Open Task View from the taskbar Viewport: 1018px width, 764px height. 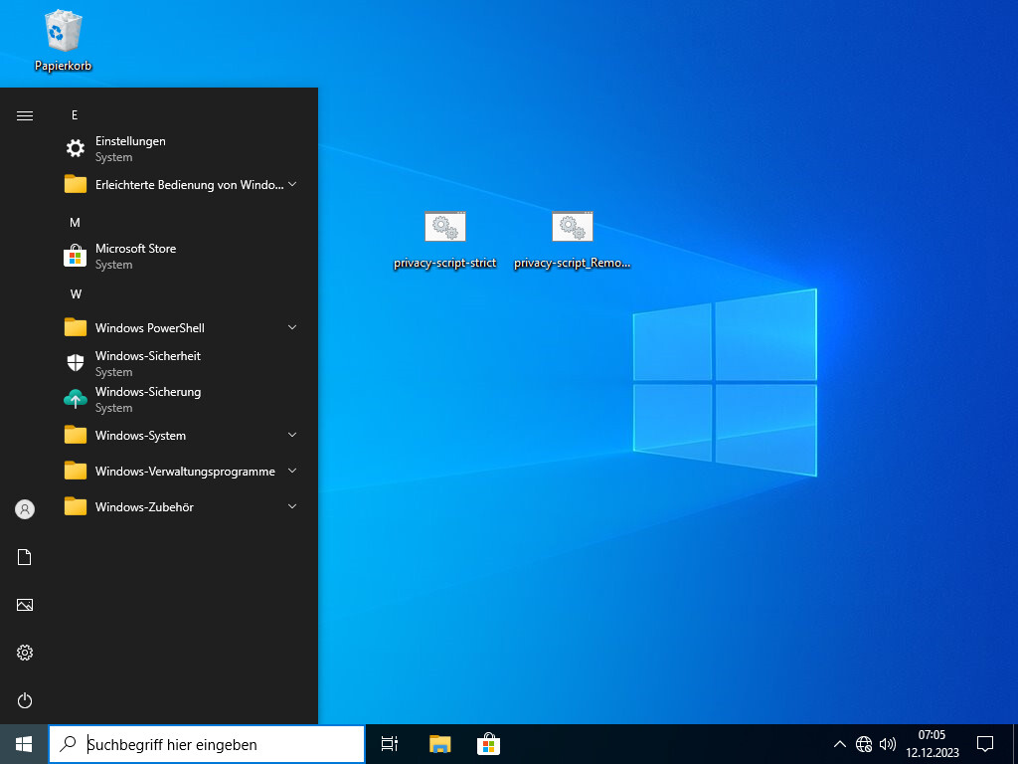tap(390, 744)
